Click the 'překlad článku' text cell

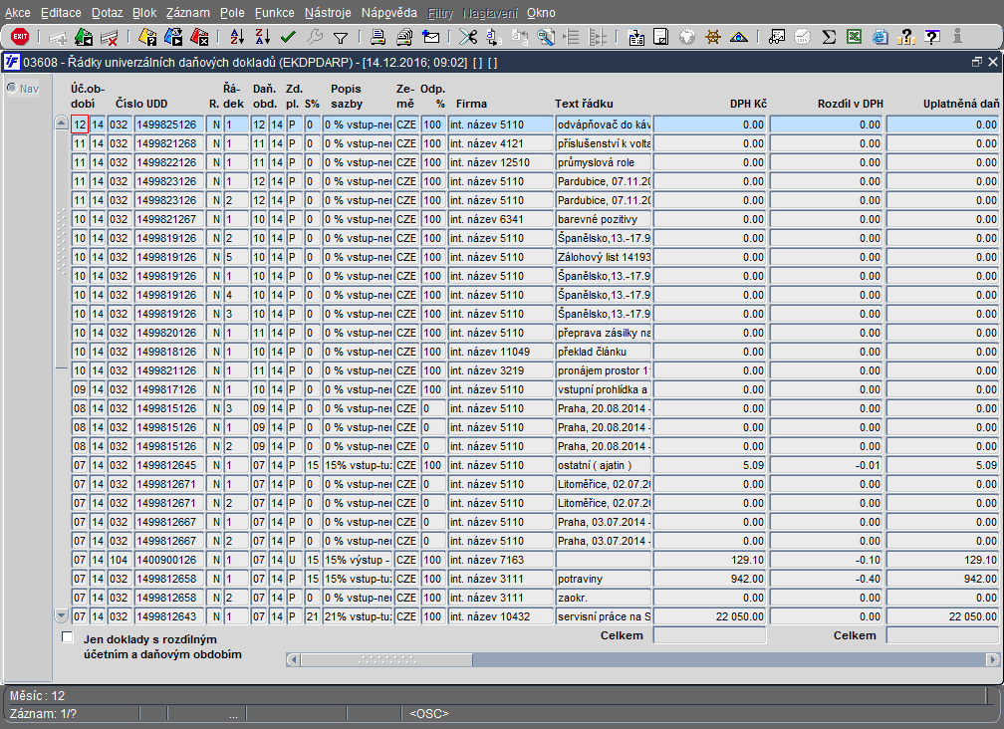[x=604, y=352]
